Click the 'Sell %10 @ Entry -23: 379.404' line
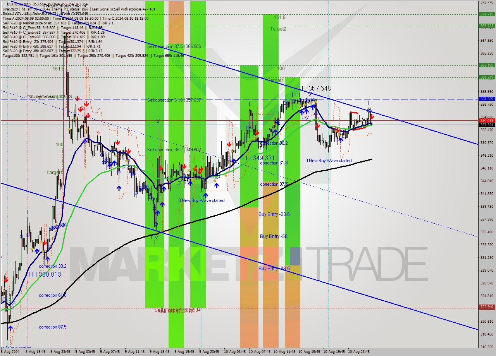496x356 pixels. (x=28, y=41)
